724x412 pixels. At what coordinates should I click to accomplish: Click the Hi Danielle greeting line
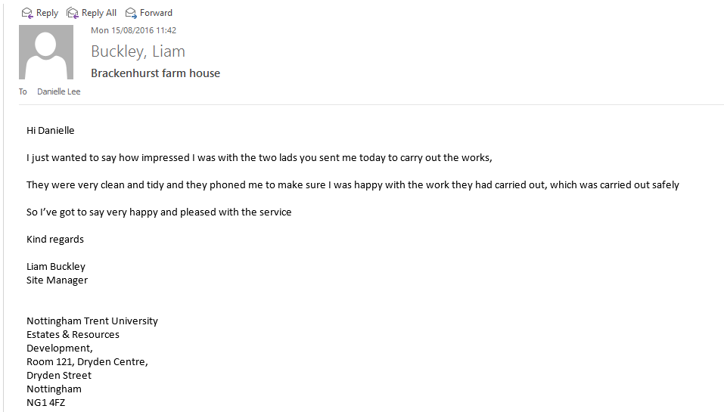pyautogui.click(x=51, y=130)
